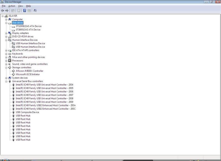The image size is (221, 161).
Task: Select ST3200822AS ATA Device
Action: click(x=29, y=26)
